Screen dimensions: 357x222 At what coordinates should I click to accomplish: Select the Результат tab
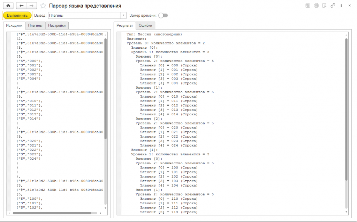click(125, 25)
